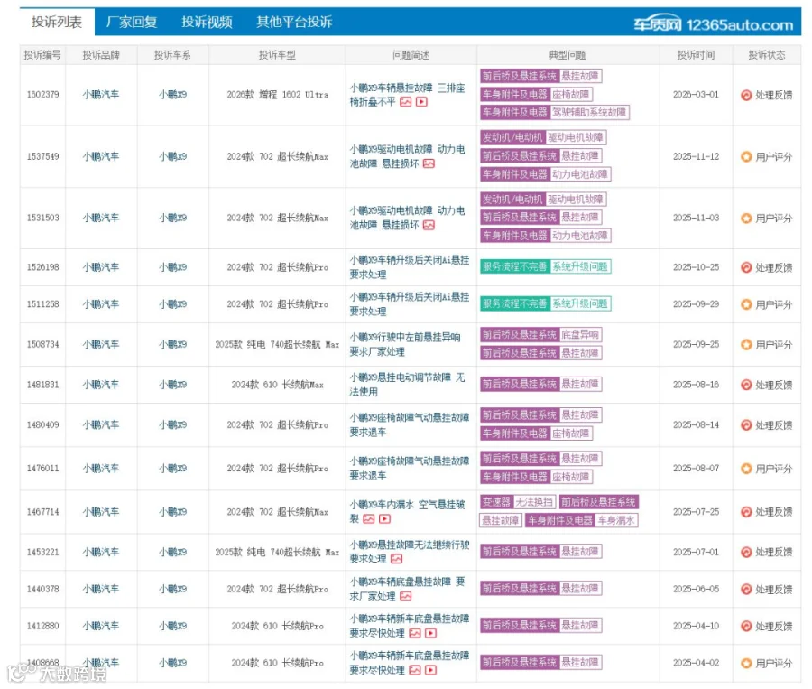Play video icon in complaint 1412880 row
The width and height of the screenshot is (812, 689).
coord(431,634)
